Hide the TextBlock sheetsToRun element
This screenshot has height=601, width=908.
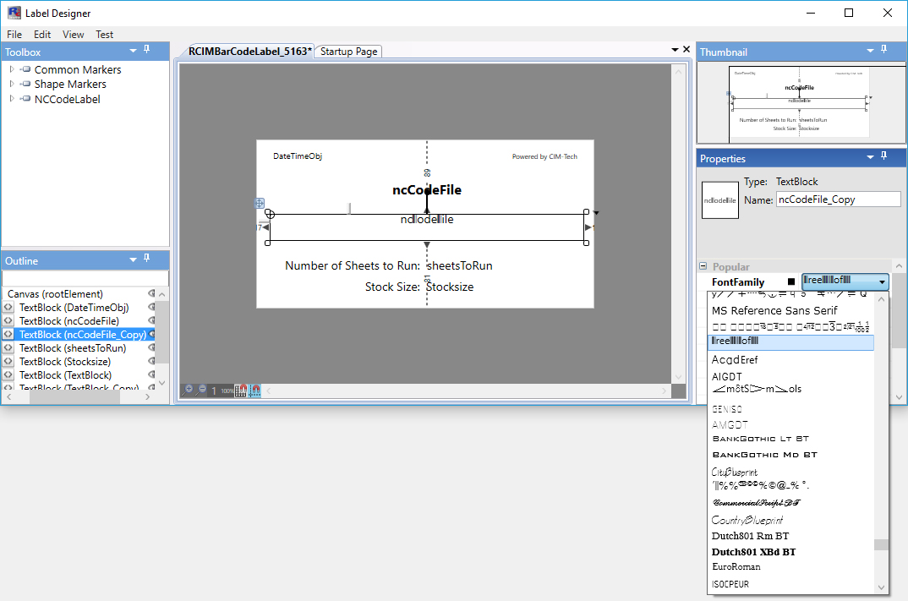[x=151, y=347]
